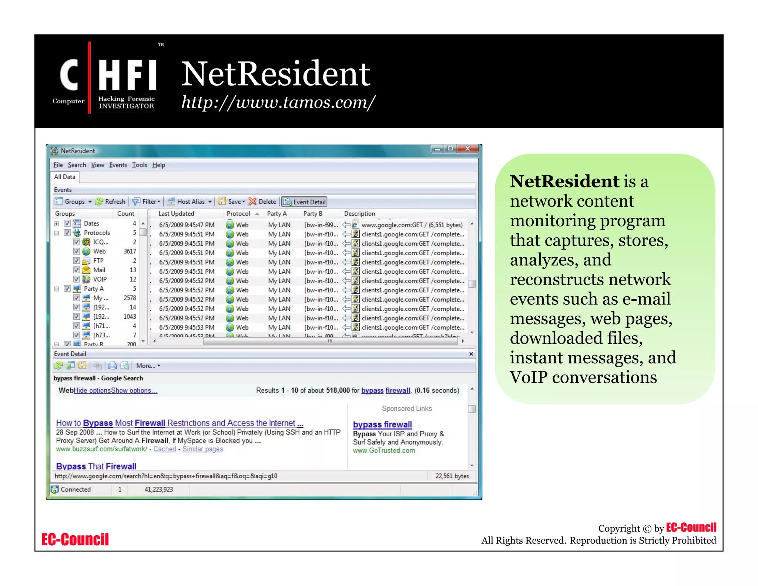The height and width of the screenshot is (586, 758).
Task: Click the FTP folder icon in the Protocols group
Action: pyautogui.click(x=86, y=260)
